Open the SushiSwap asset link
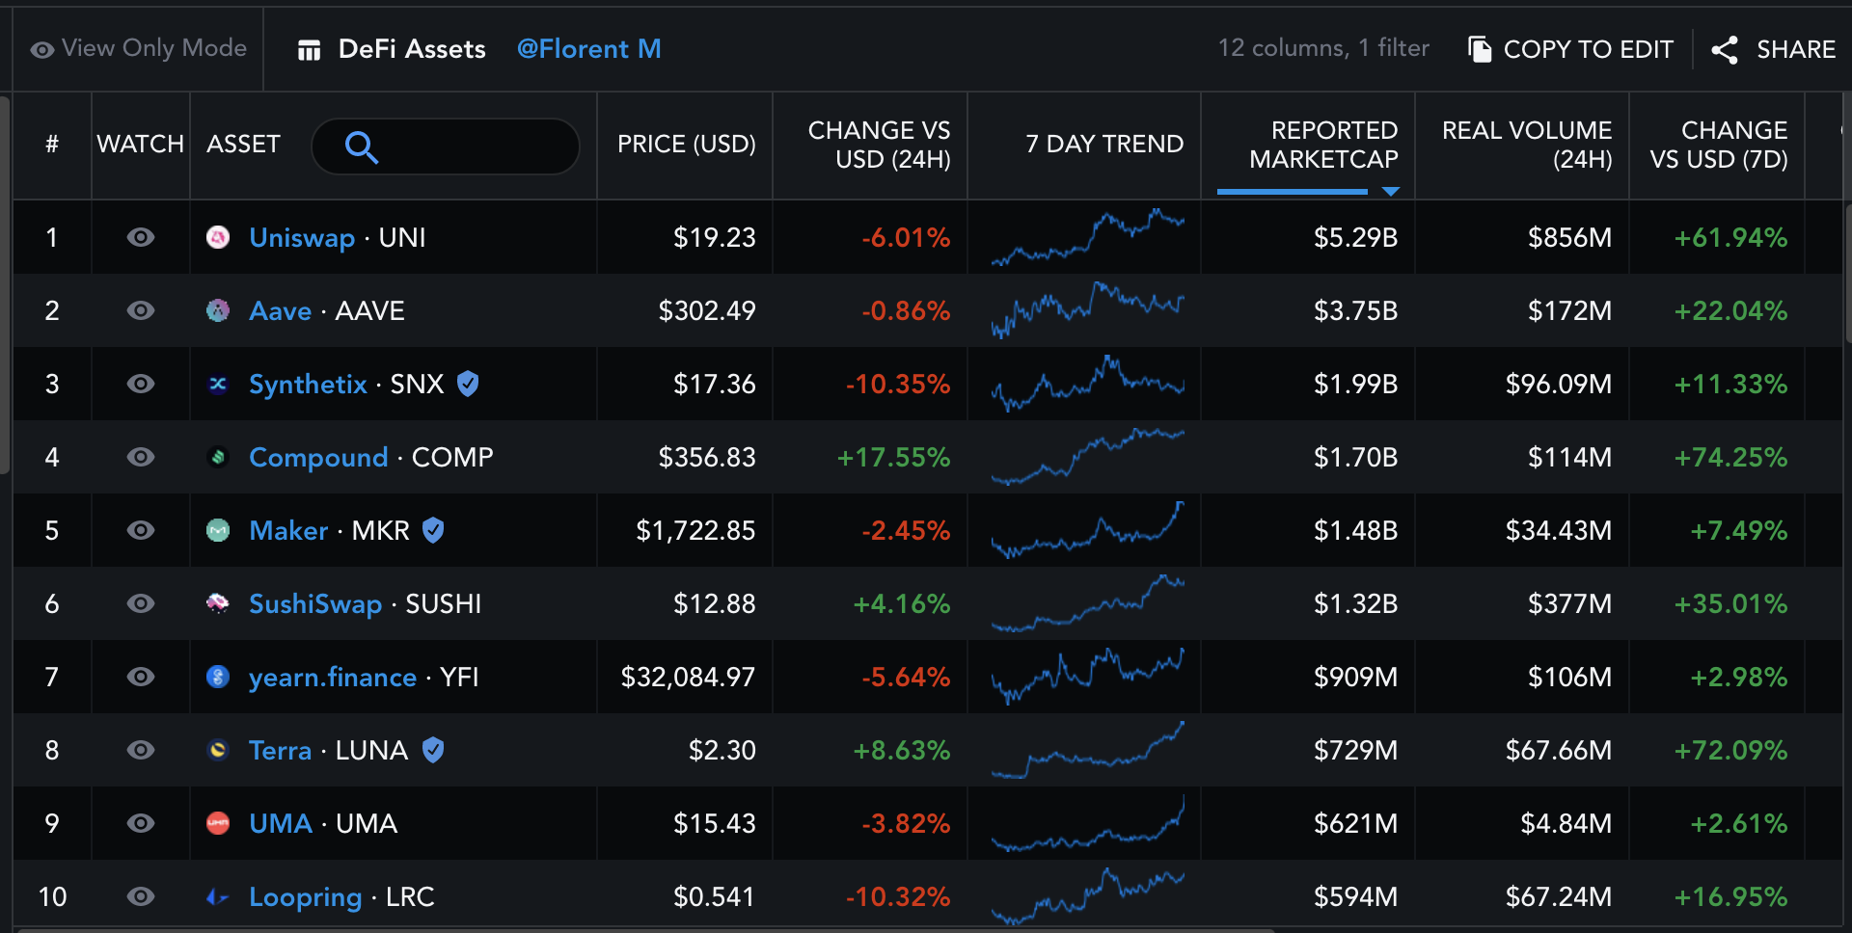This screenshot has width=1852, height=933. click(315, 604)
